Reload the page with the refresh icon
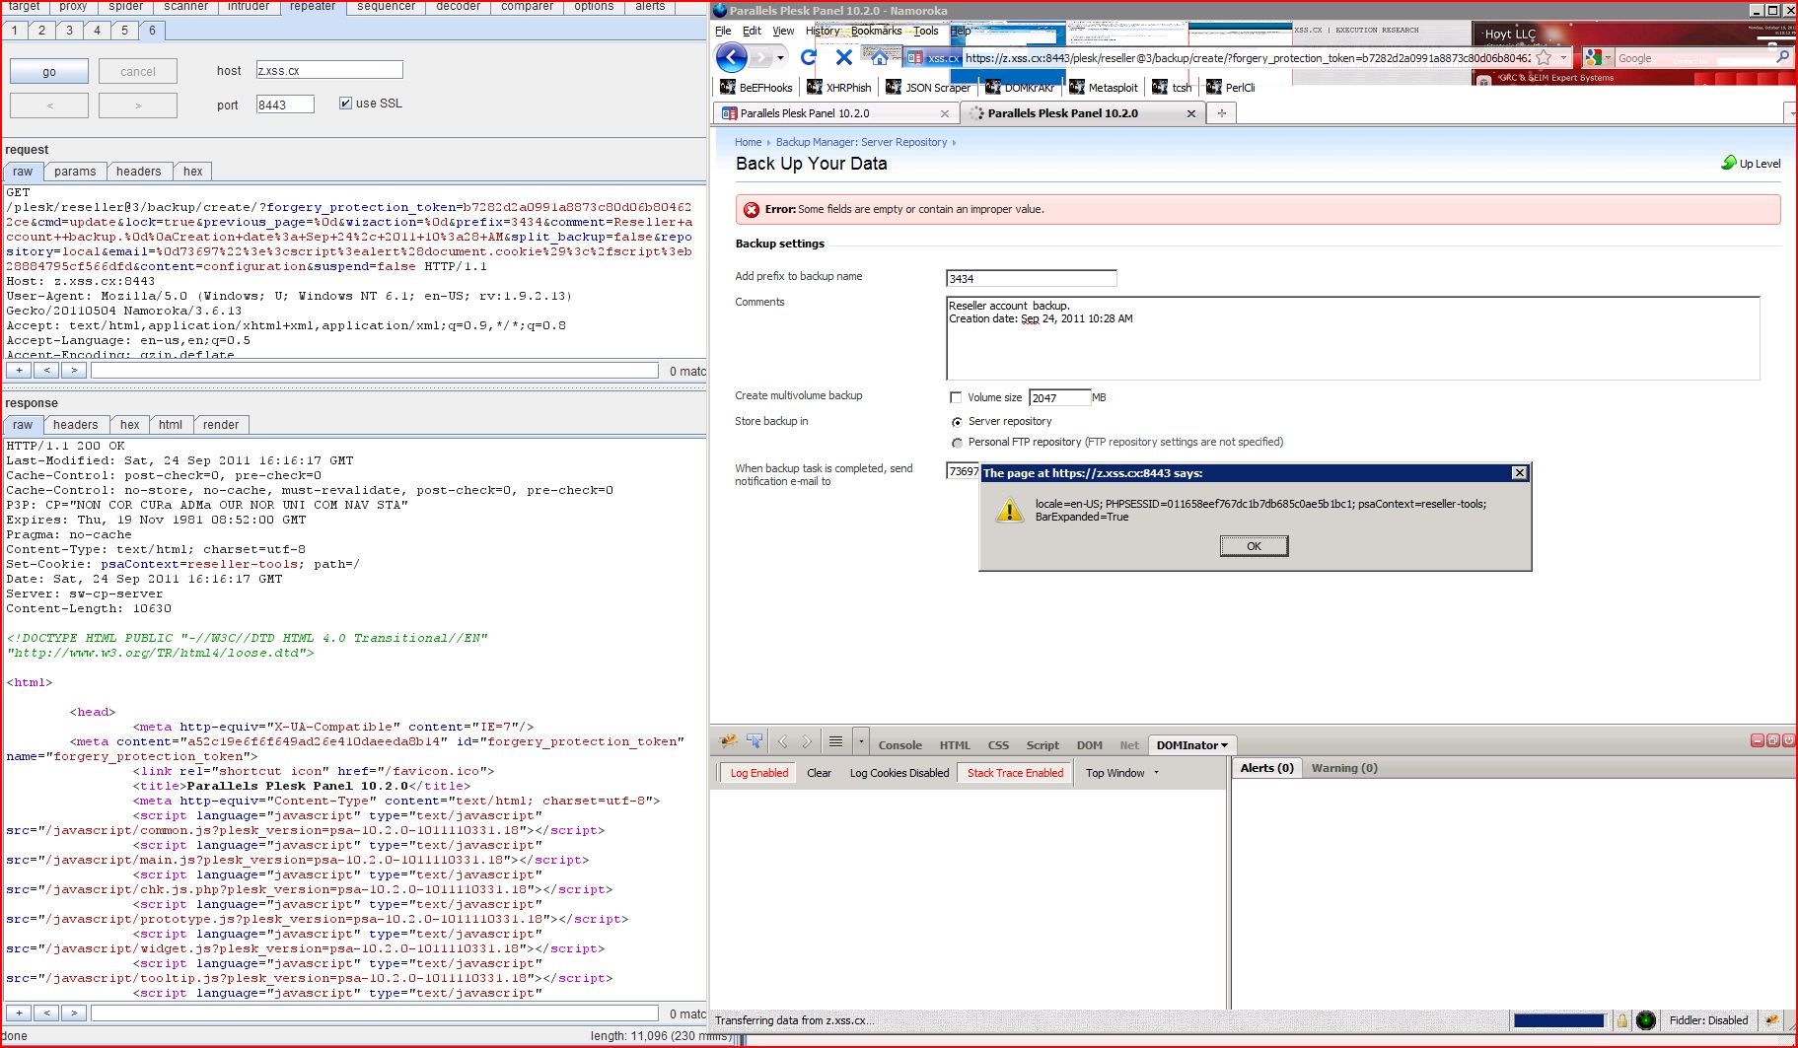Viewport: 1798px width, 1048px height. (809, 58)
